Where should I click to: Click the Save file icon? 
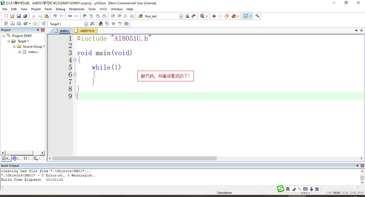(19, 16)
